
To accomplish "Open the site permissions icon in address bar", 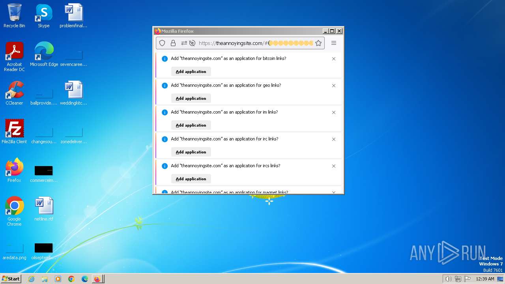I will point(184,43).
